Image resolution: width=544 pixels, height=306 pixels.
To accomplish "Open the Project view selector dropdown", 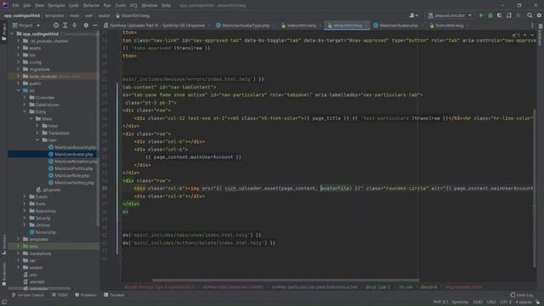I will point(26,25).
